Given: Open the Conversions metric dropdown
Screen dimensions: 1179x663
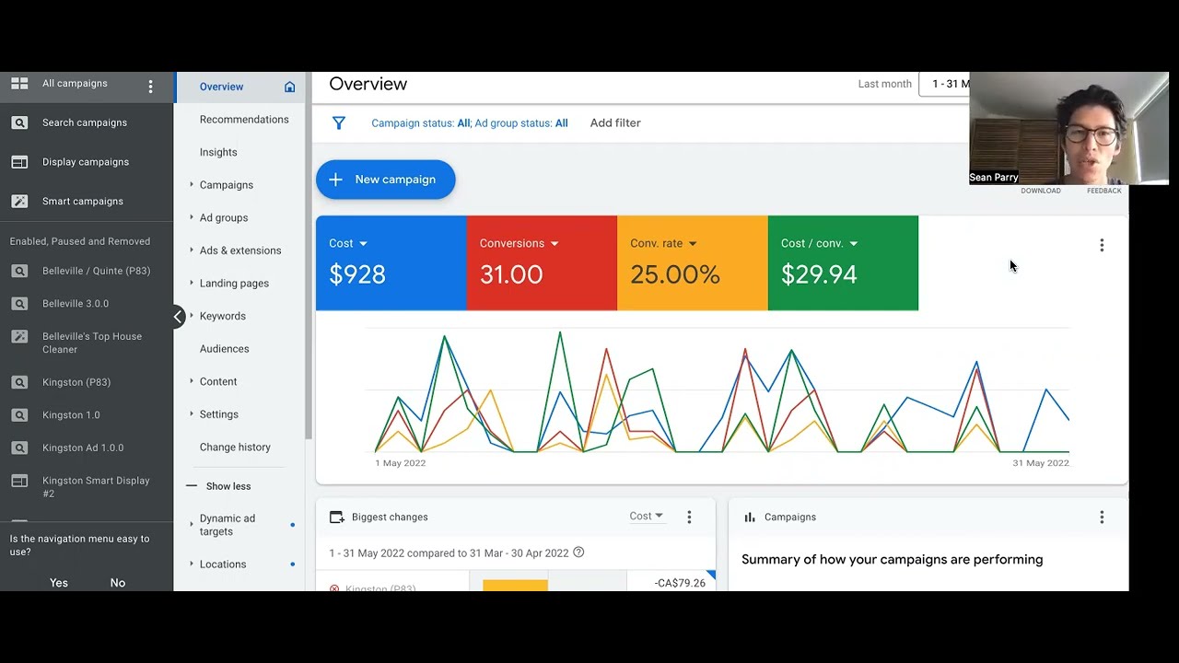Looking at the screenshot, I should 554,244.
